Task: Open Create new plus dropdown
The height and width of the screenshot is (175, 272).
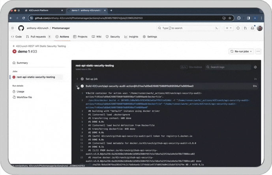Action: click(229, 28)
